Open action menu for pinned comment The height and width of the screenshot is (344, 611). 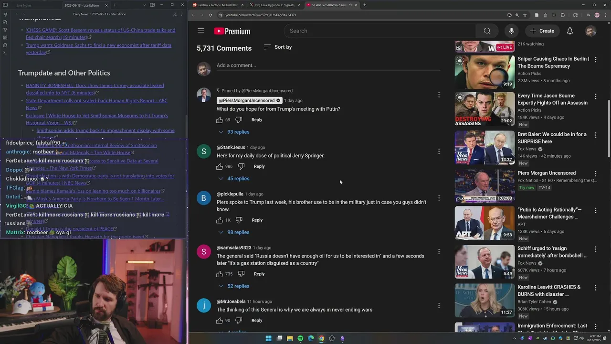pos(439,95)
